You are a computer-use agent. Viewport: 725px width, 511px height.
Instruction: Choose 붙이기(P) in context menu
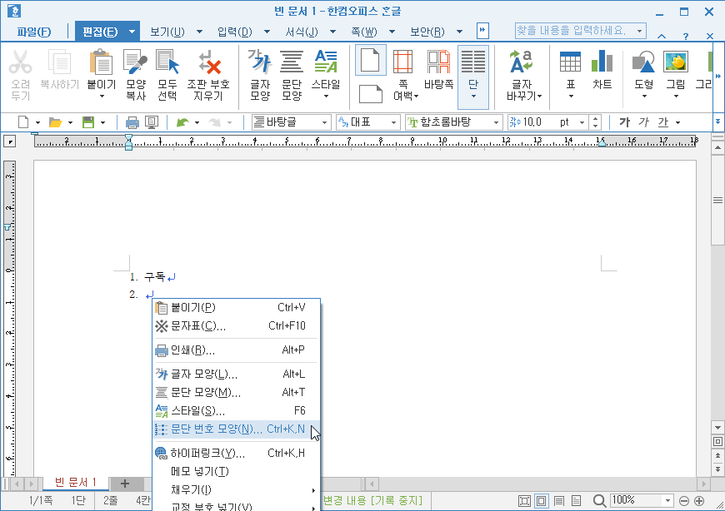237,307
